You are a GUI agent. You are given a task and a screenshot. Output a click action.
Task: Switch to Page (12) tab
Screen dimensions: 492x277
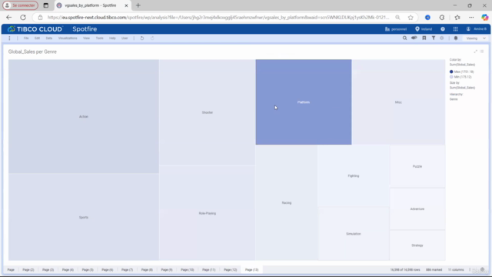[x=231, y=270]
